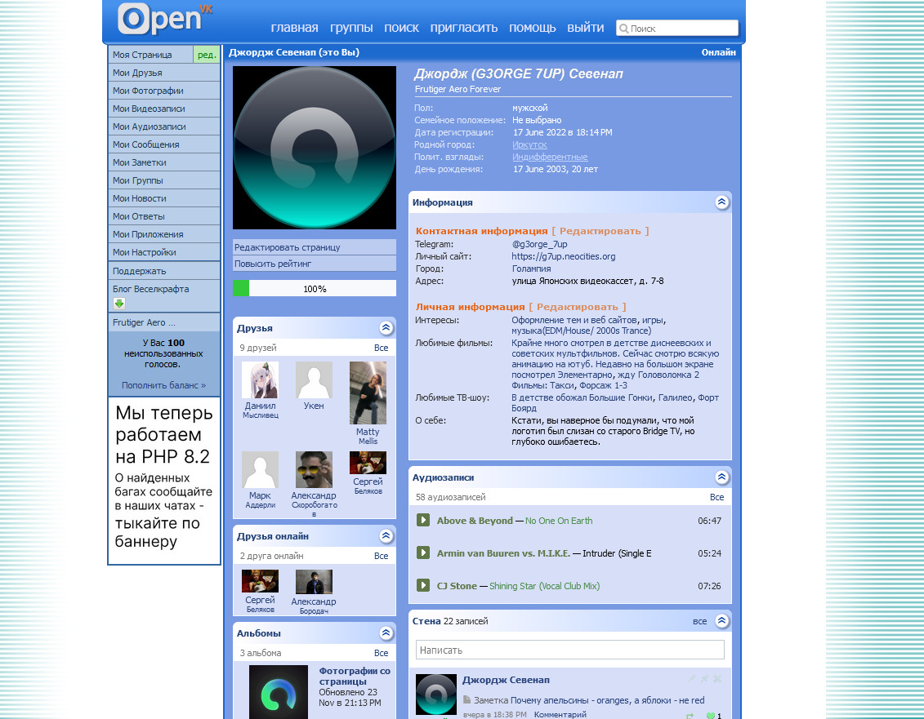924x719 pixels.
Task: Play CJ Stone — Shining Star track
Action: pyautogui.click(x=423, y=585)
